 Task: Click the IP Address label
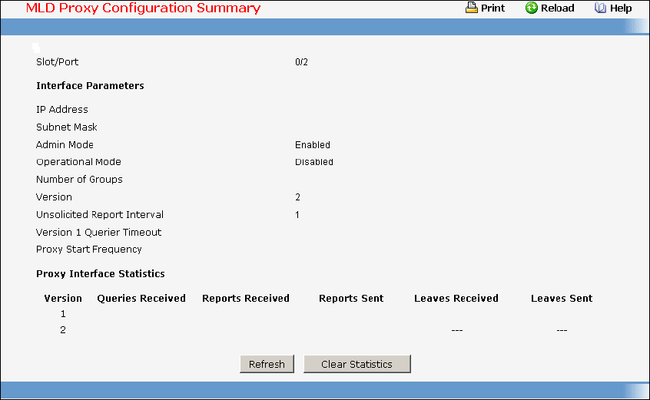click(x=62, y=109)
